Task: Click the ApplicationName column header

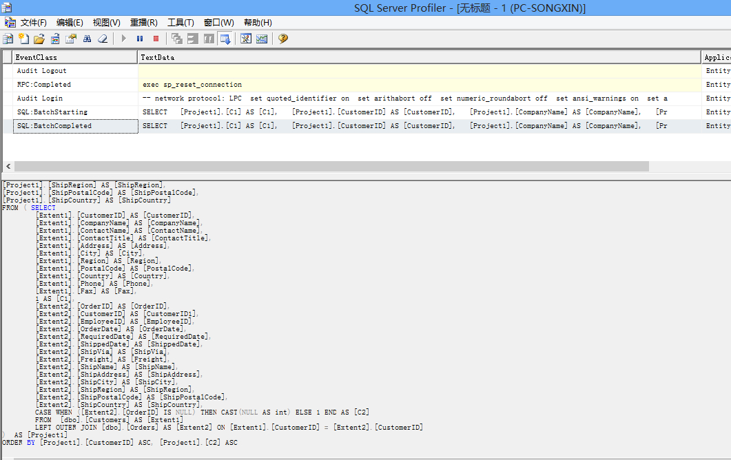Action: pos(717,57)
